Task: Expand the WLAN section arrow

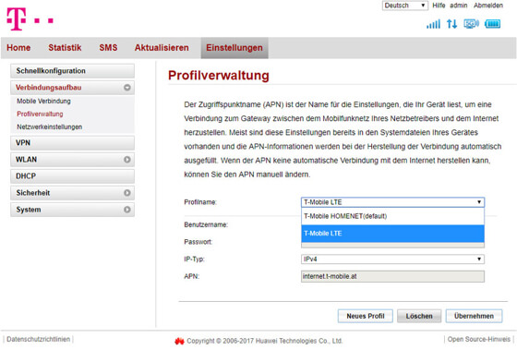Action: pyautogui.click(x=127, y=160)
